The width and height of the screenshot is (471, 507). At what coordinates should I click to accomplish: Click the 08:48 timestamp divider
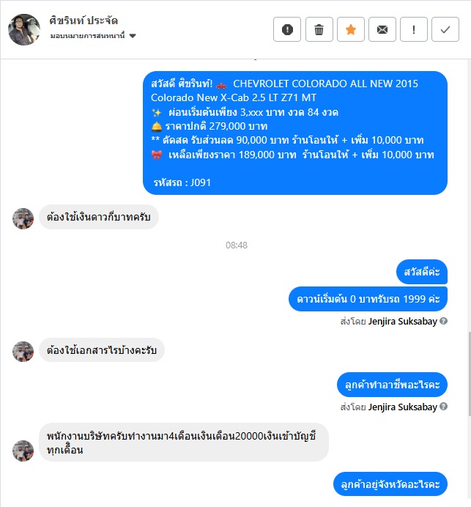237,245
